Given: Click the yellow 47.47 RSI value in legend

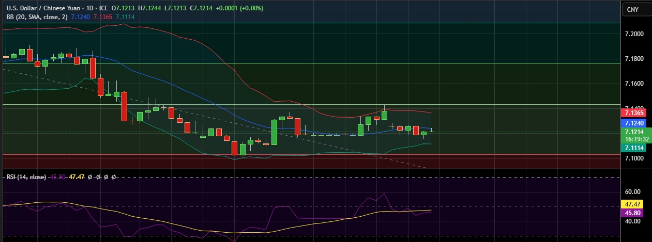Looking at the screenshot, I should (77, 177).
